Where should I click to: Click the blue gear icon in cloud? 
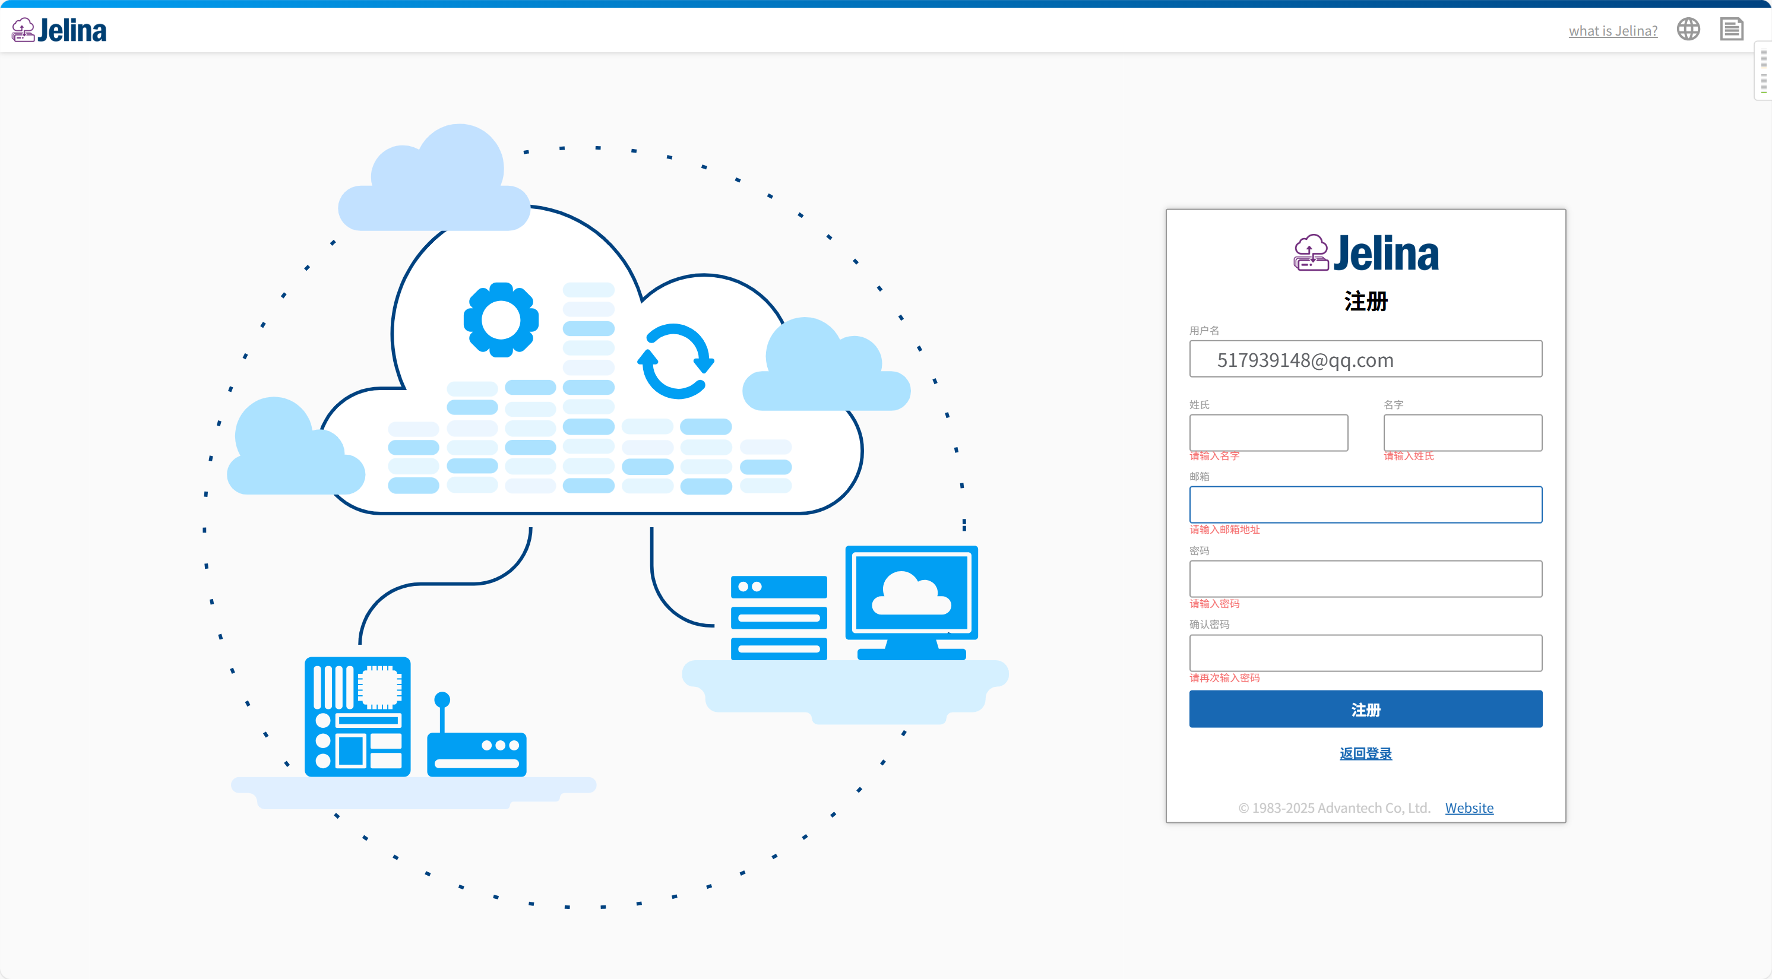[x=501, y=319]
